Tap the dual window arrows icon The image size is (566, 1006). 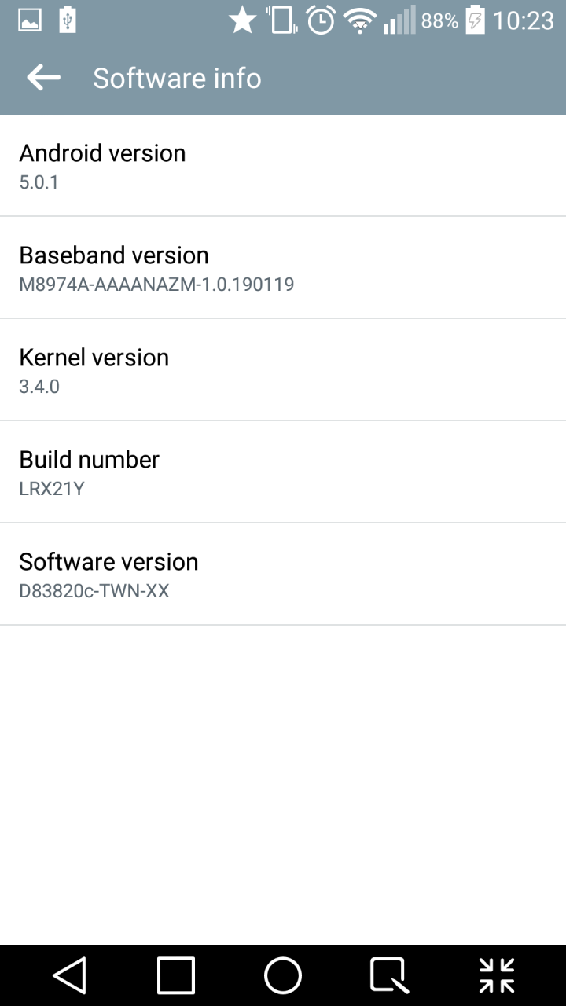(x=497, y=975)
